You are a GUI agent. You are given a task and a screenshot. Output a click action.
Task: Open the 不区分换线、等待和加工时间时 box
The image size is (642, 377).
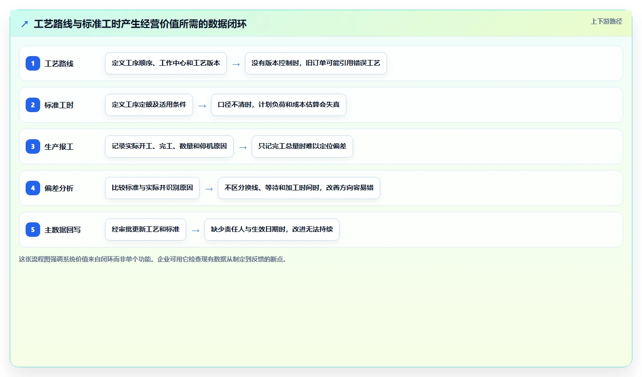pyautogui.click(x=299, y=188)
